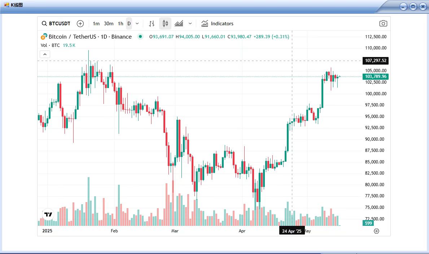Expand the chart style dropdown
The width and height of the screenshot is (429, 254).
(x=190, y=24)
